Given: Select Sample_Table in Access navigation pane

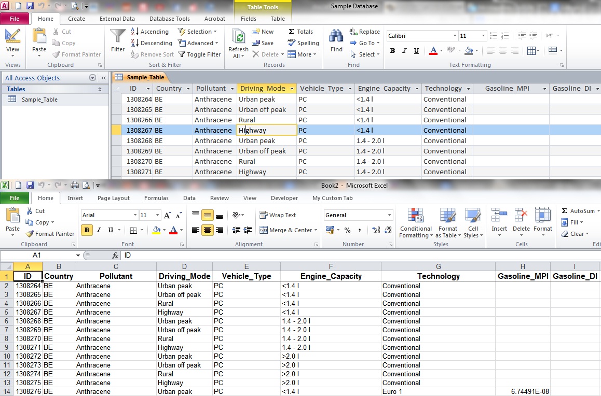Looking at the screenshot, I should [x=39, y=100].
